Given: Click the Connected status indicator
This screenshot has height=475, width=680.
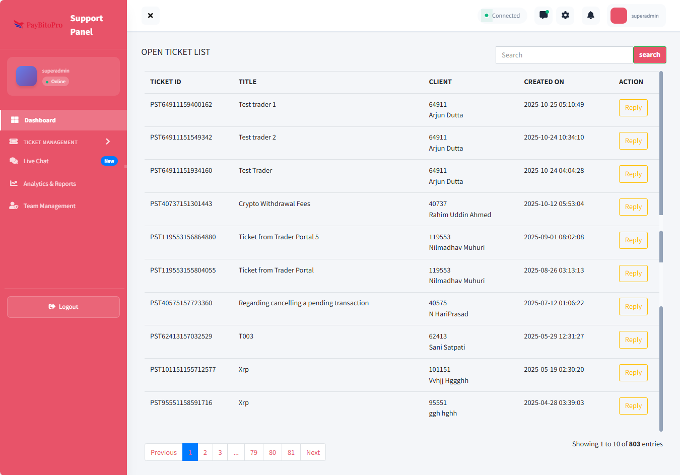Looking at the screenshot, I should (502, 16).
